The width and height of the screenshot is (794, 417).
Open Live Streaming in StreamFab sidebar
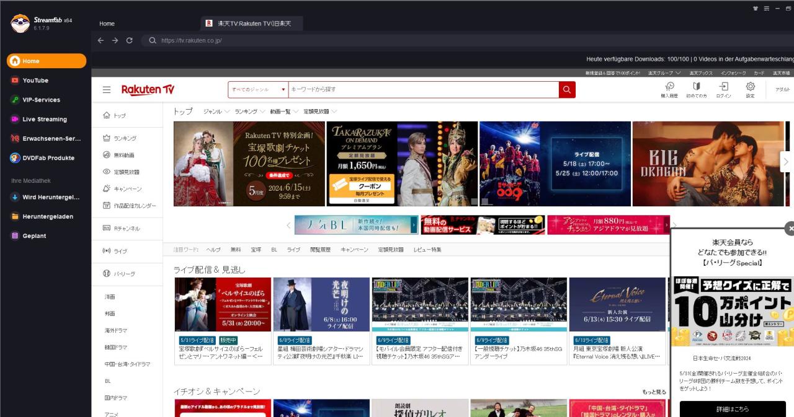pyautogui.click(x=44, y=119)
